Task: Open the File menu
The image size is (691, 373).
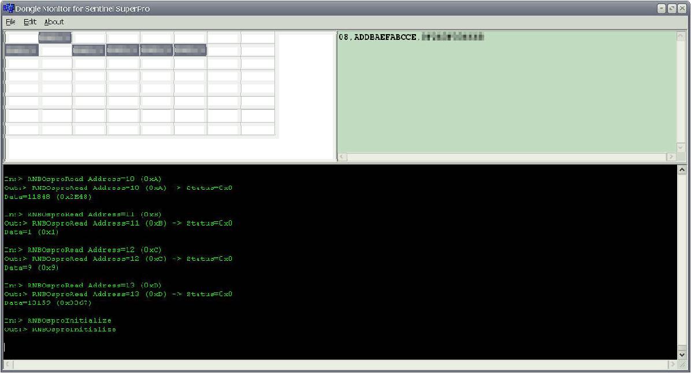Action: (x=10, y=22)
